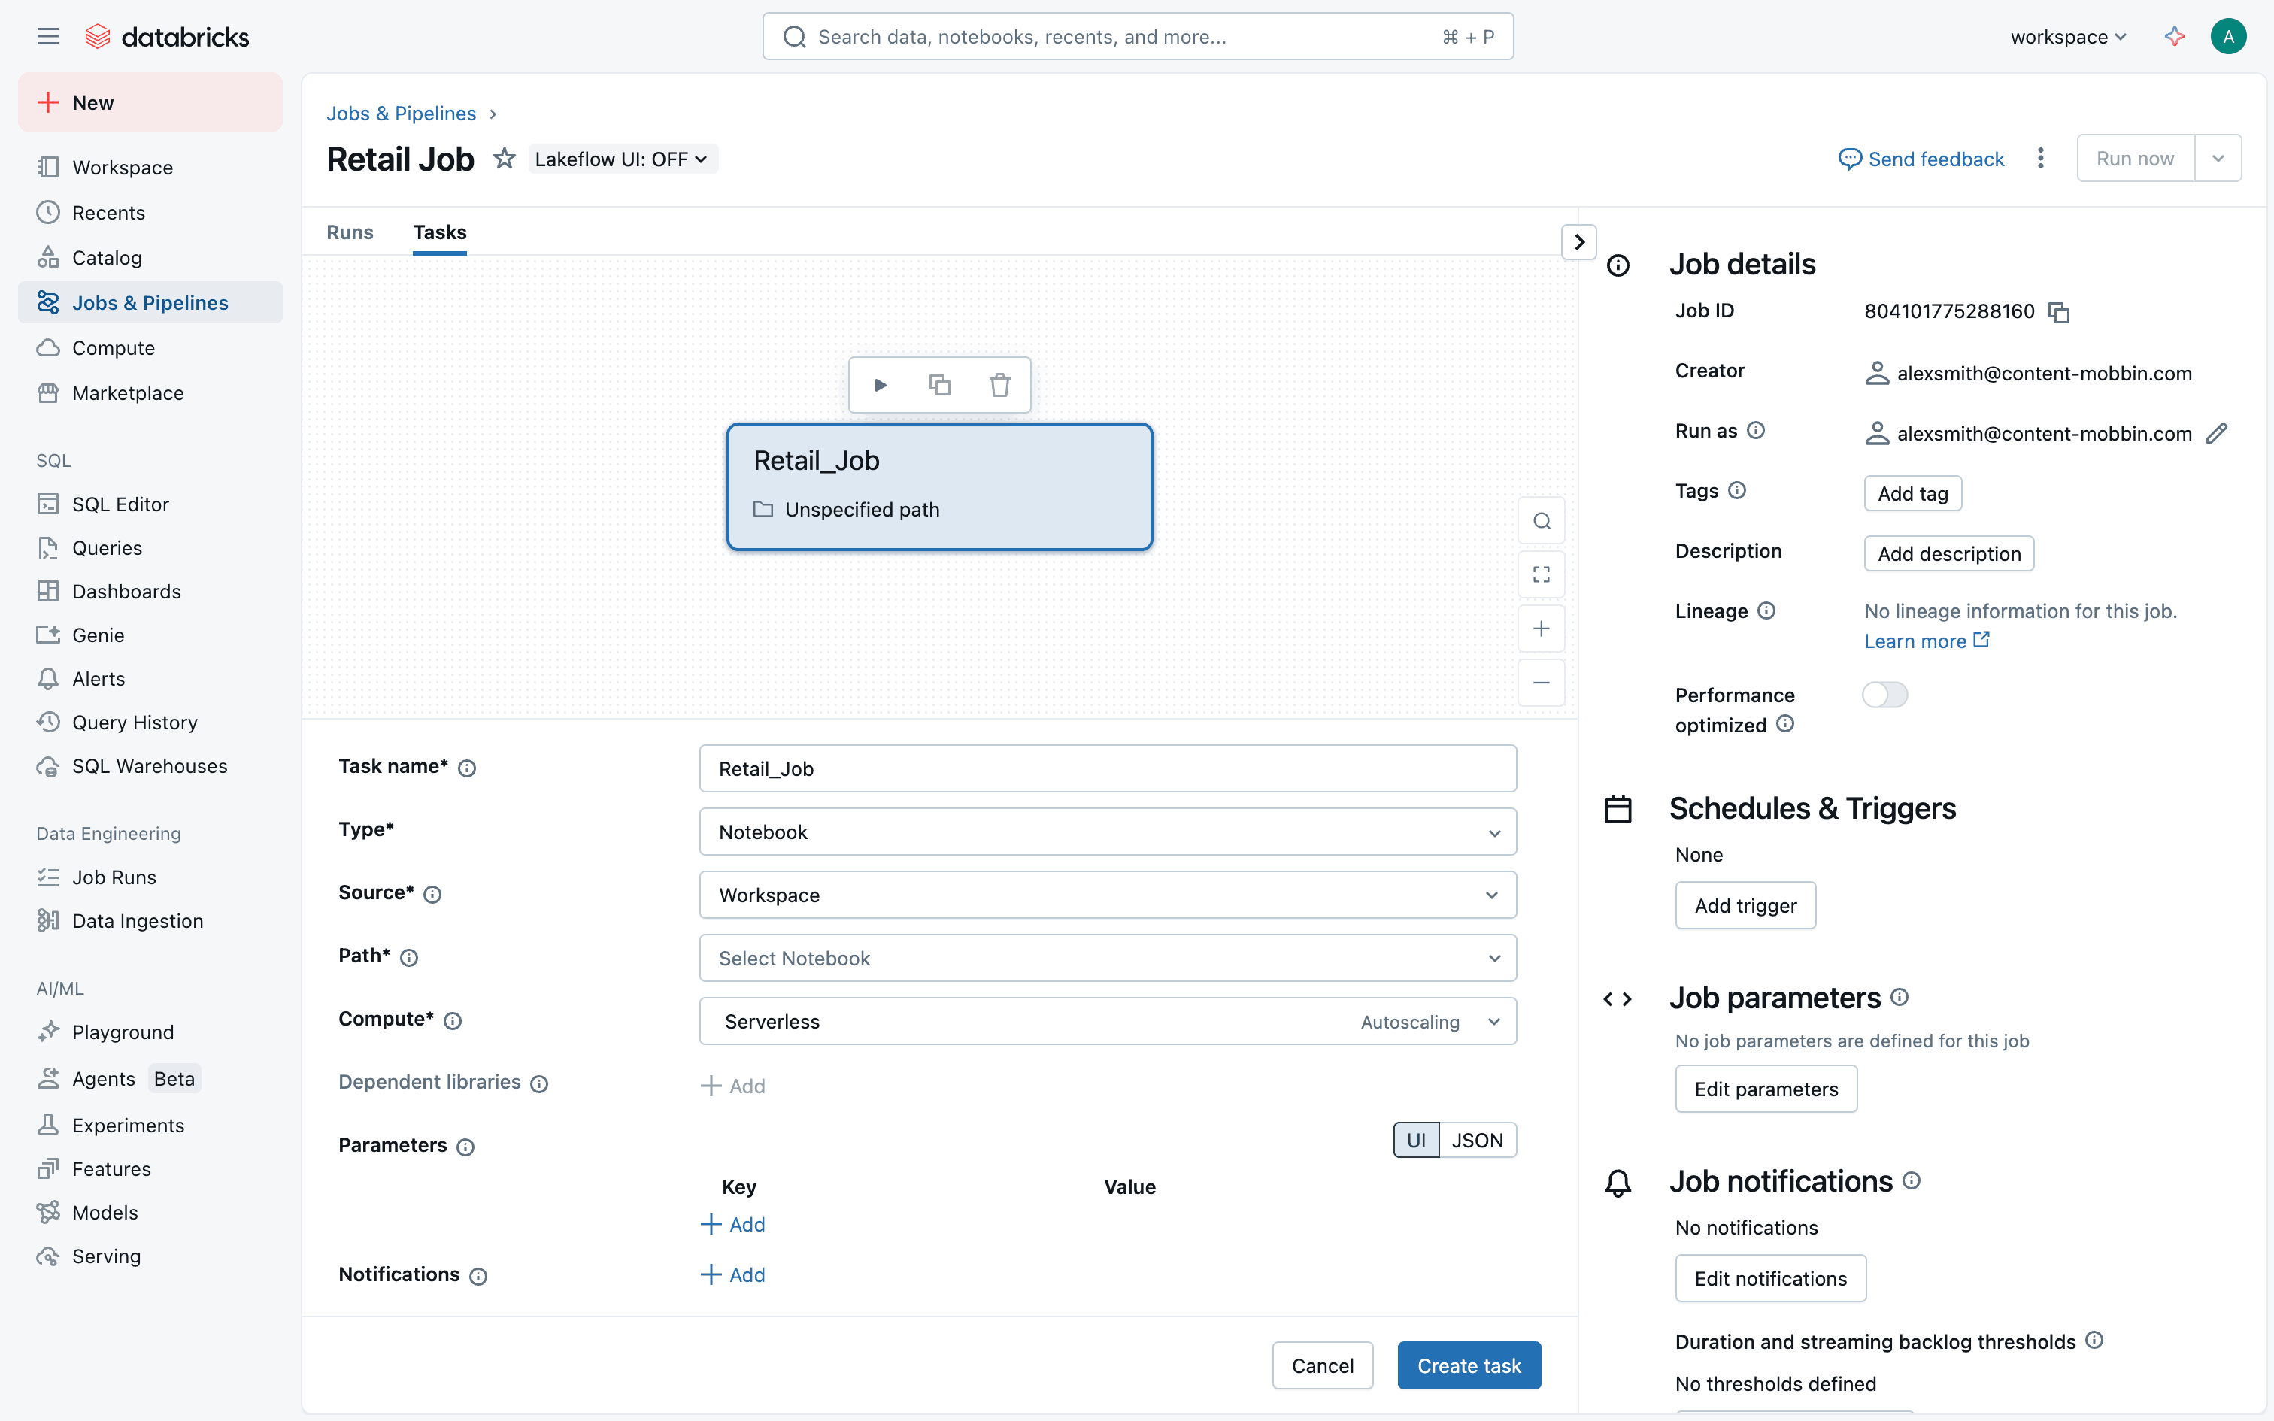Screen dimensions: 2274x1421
Task: Click the Create task button
Action: click(x=1468, y=1365)
